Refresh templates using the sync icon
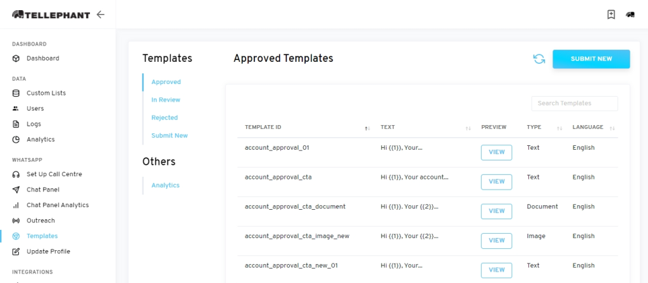Screen dimensions: 648x283 tap(539, 59)
